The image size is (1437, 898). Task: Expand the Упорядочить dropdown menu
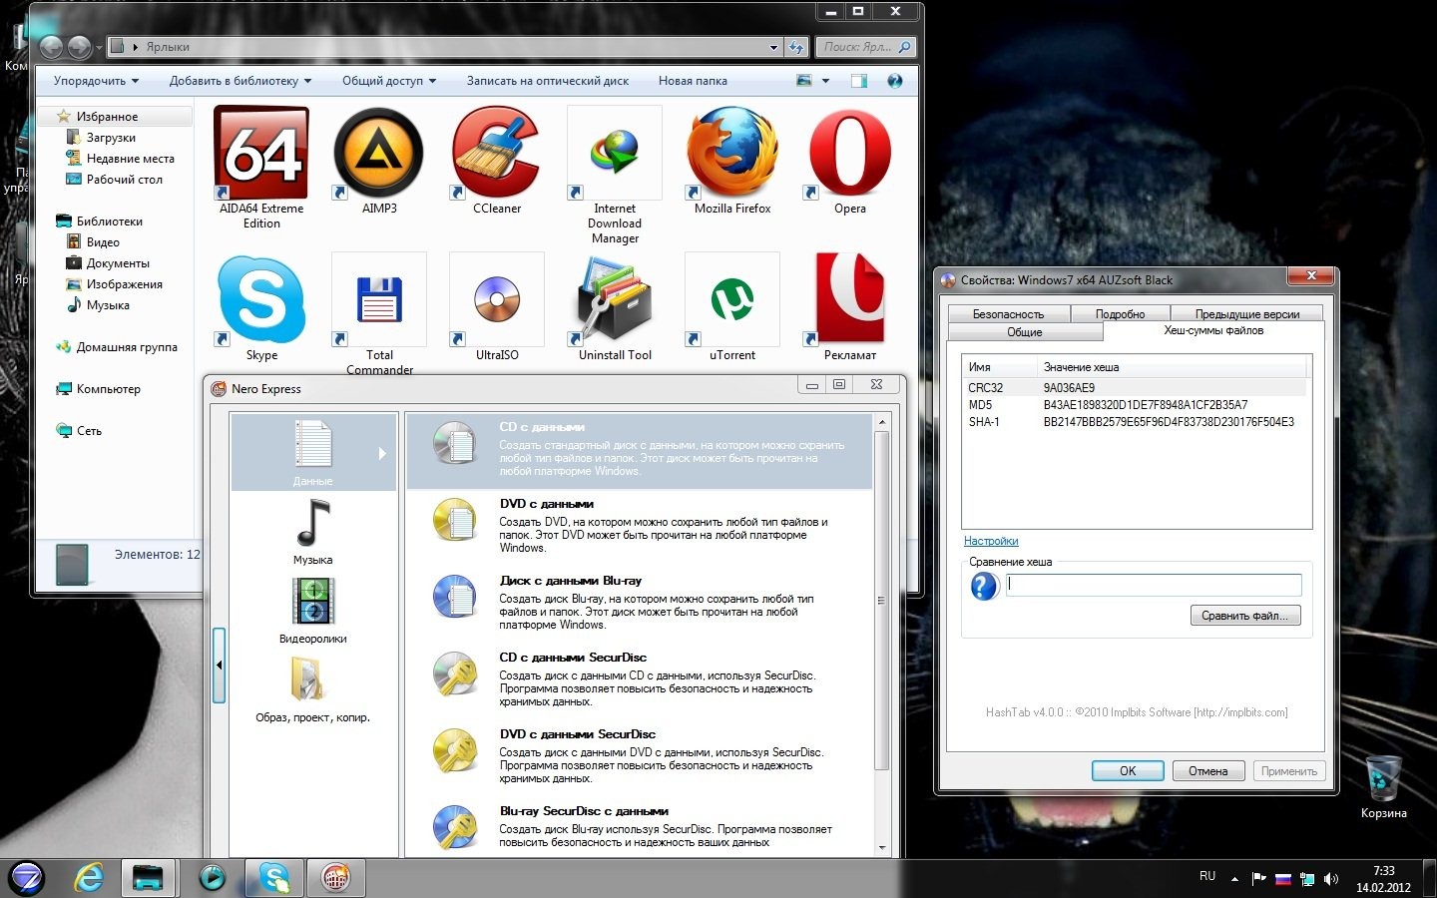click(x=96, y=81)
